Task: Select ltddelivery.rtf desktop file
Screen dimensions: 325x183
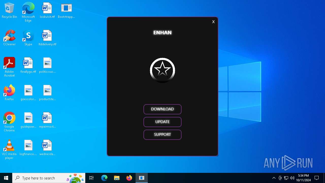Action: [x=47, y=38]
